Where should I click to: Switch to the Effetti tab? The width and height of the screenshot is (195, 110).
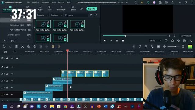73,8
